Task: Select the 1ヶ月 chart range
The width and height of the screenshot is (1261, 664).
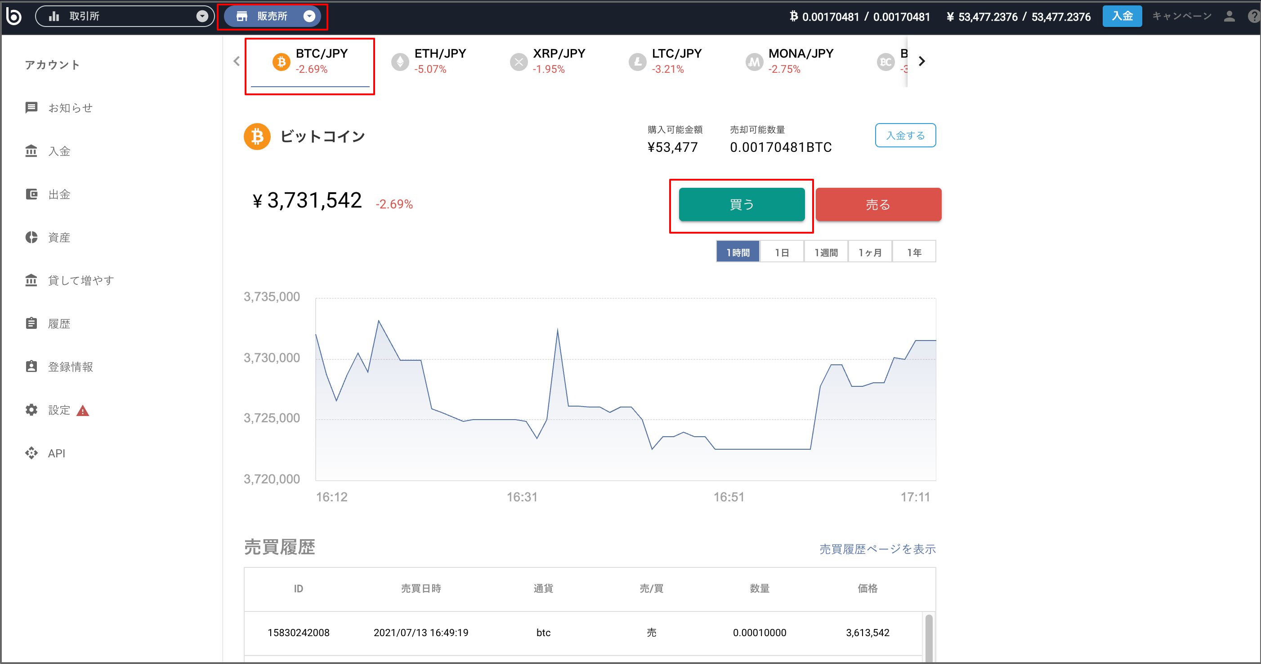Action: pyautogui.click(x=870, y=252)
